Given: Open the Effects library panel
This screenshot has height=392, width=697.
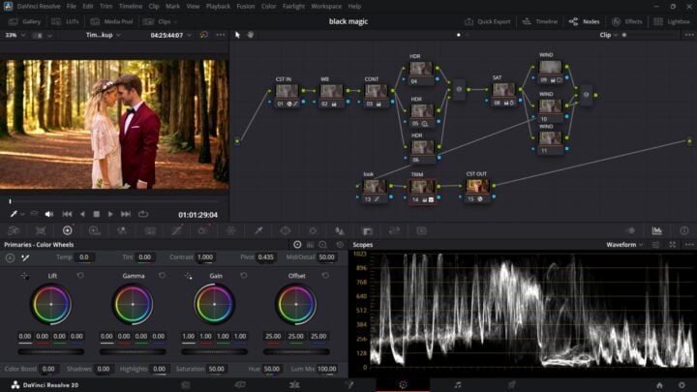Looking at the screenshot, I should (628, 20).
